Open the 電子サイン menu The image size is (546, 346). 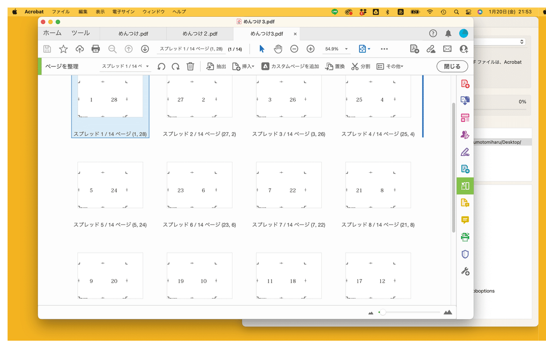tap(123, 11)
